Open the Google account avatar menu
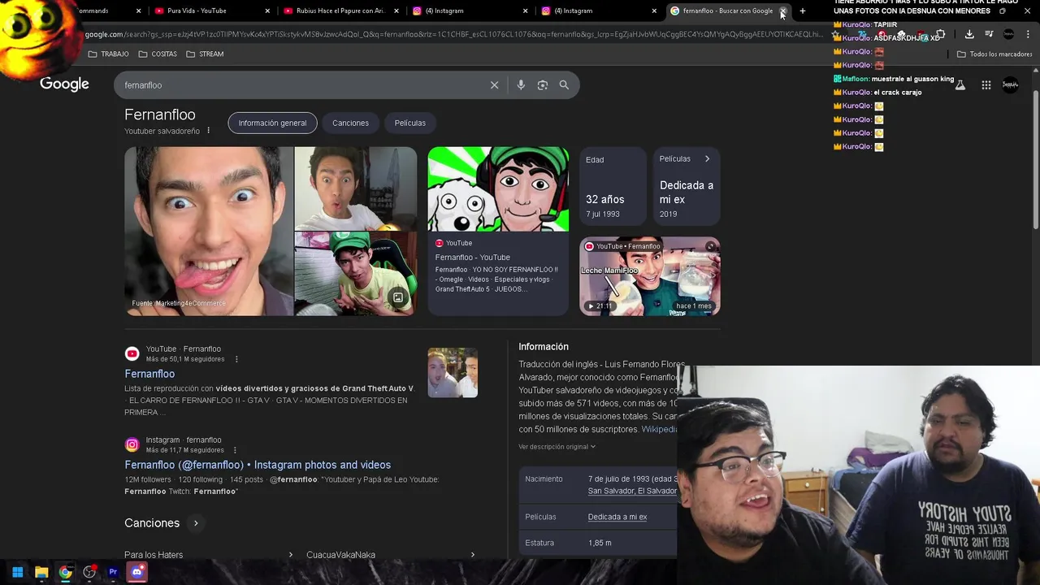 (x=1010, y=84)
